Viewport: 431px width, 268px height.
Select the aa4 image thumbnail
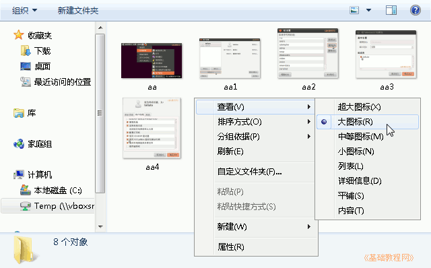[152, 129]
